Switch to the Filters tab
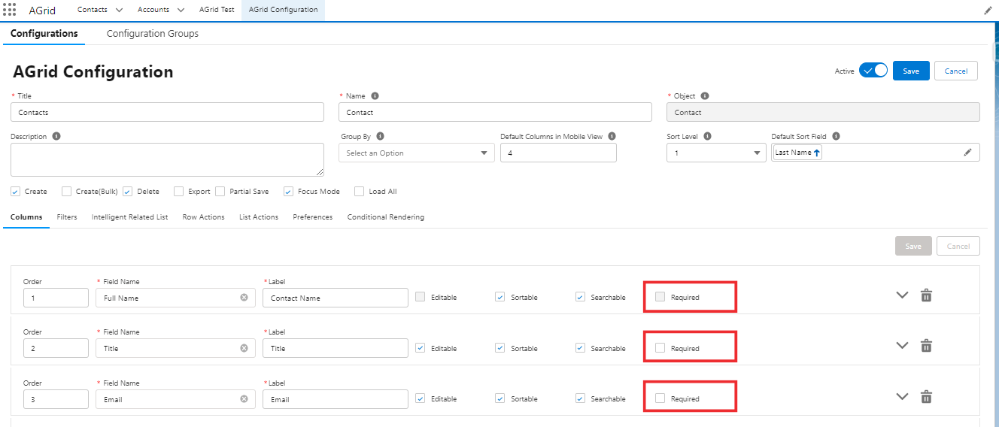Image resolution: width=999 pixels, height=427 pixels. coord(67,217)
